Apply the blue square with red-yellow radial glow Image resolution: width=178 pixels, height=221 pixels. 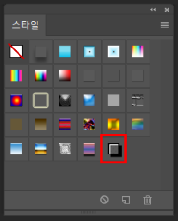click(17, 100)
